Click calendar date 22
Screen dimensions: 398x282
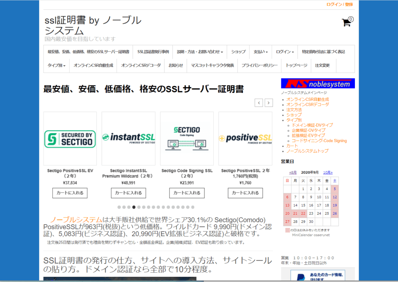tap(303, 214)
